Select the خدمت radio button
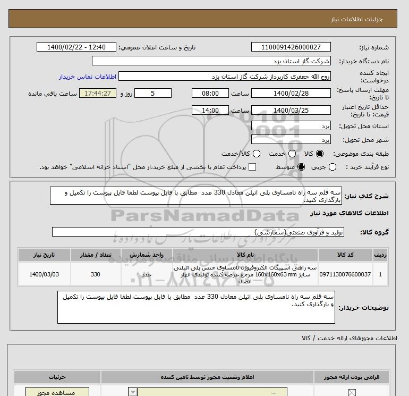409x396 pixels. pos(292,154)
